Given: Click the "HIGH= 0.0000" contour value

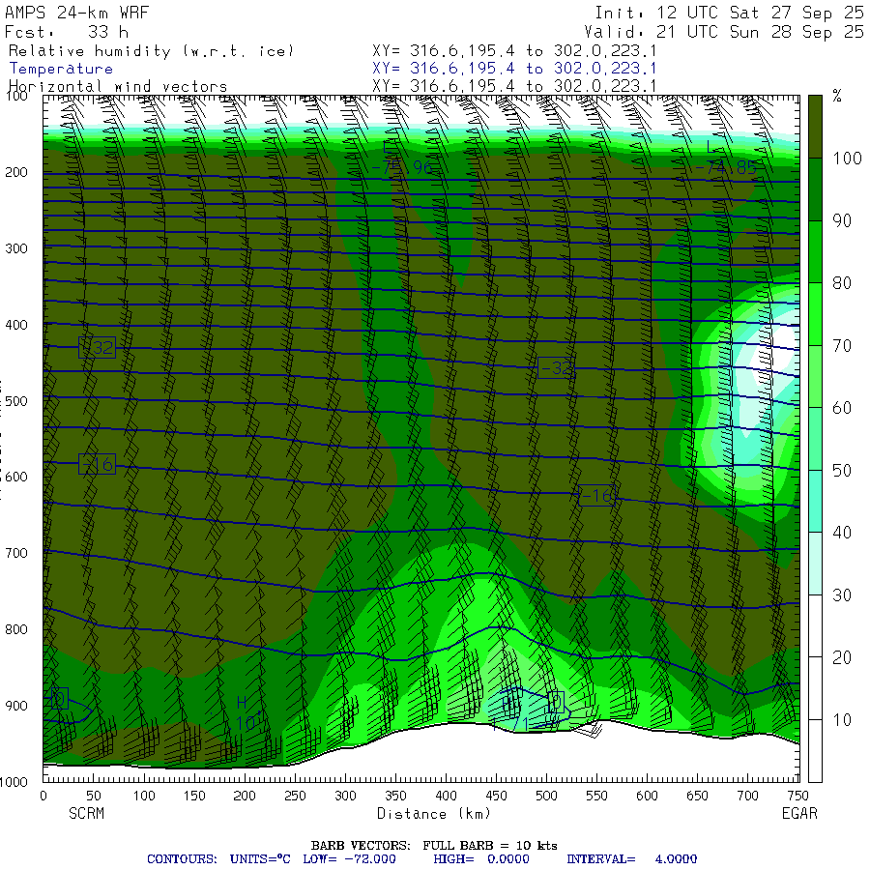Looking at the screenshot, I should (481, 859).
